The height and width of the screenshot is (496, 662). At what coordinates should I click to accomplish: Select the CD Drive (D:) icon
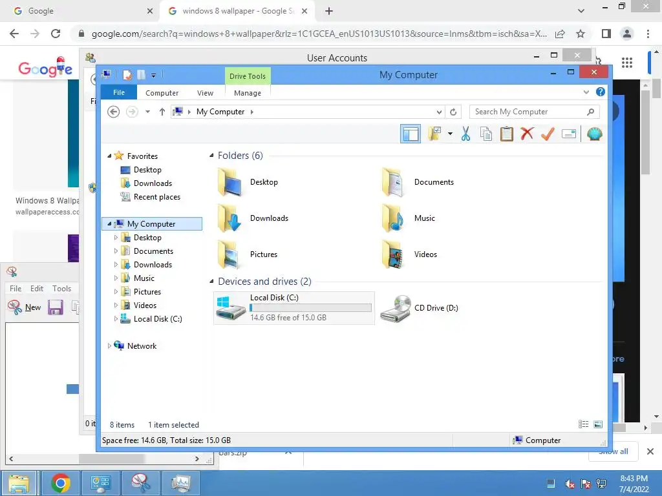click(x=396, y=308)
